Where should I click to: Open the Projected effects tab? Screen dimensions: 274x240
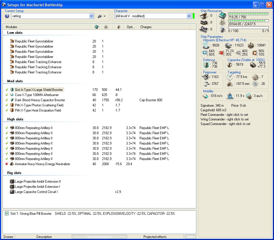(155, 237)
